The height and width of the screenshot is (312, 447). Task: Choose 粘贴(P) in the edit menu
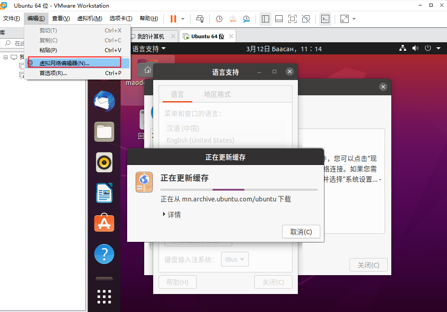click(78, 50)
